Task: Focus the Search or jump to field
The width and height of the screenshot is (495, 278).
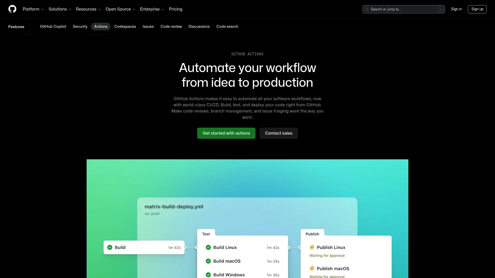Action: pyautogui.click(x=403, y=9)
